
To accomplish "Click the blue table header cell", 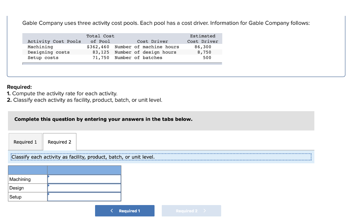I will point(84,170).
